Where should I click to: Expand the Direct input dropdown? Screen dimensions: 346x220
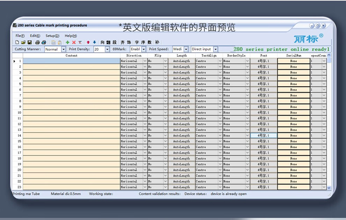pos(215,49)
